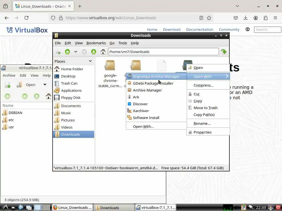Open Firefox View icon beside the tabs
Viewport: 282px width, 211px height.
tap(6, 6)
